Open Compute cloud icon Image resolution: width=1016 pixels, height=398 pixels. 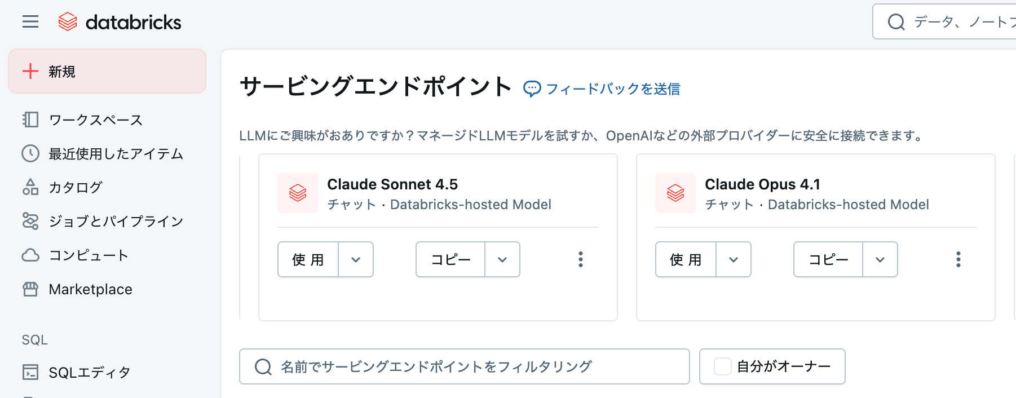(x=30, y=255)
